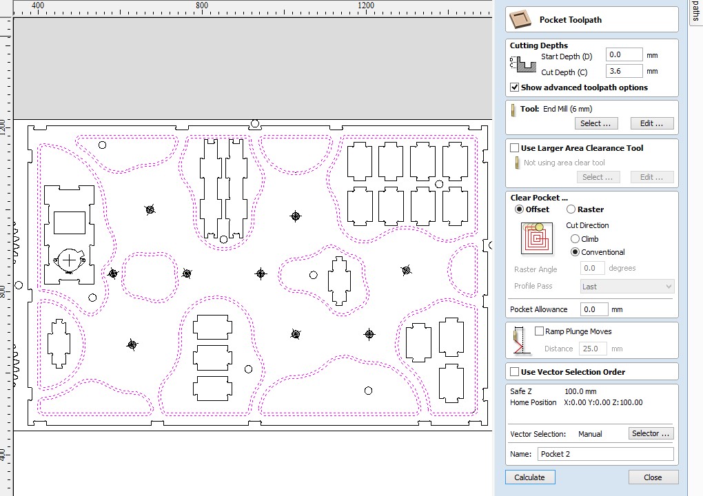
Task: Click the horizontal ruler at 800
Action: pyautogui.click(x=202, y=6)
